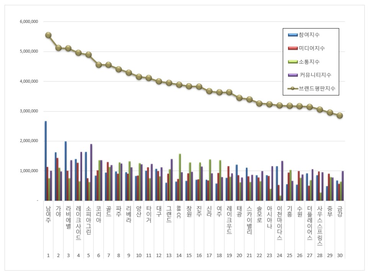Viewport: 370px width, 274px height.
Task: Click the 라비에벨 axis label
Action: (x=69, y=217)
